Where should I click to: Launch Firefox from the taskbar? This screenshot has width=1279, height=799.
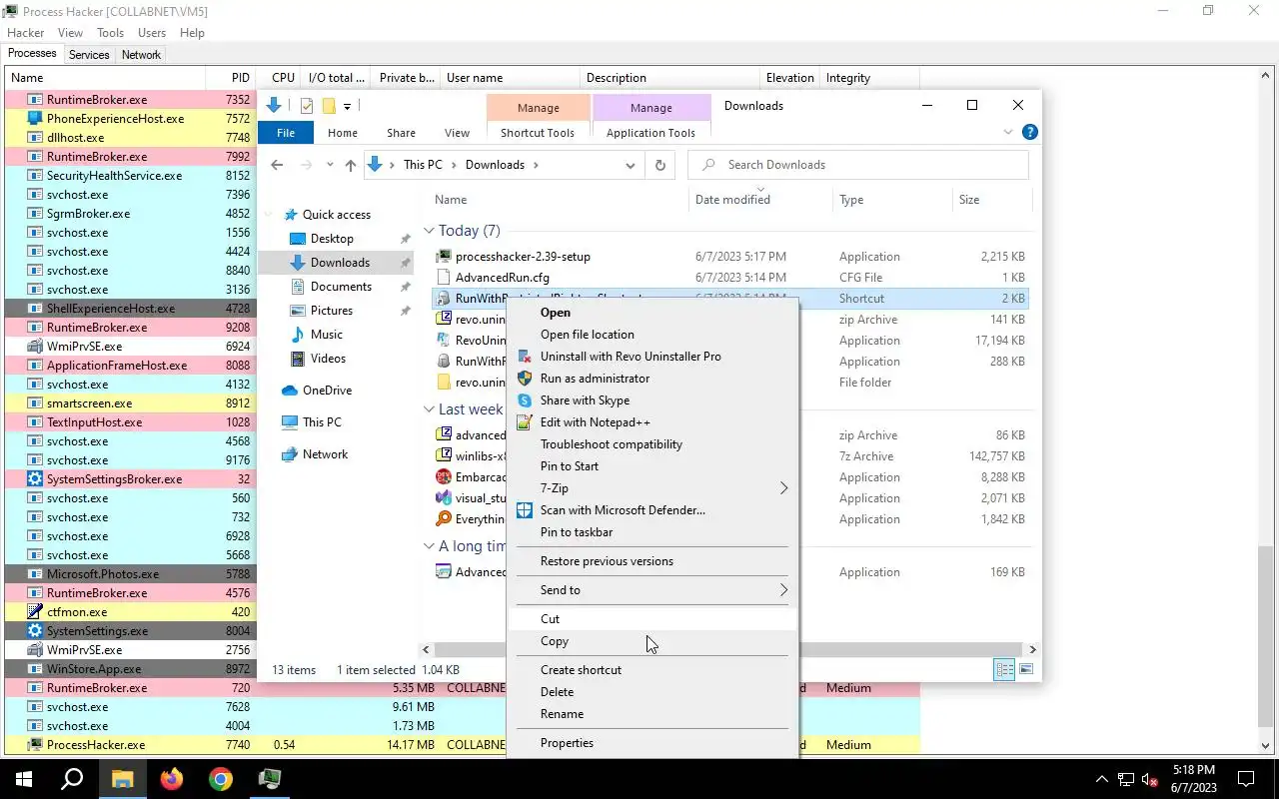(x=172, y=779)
